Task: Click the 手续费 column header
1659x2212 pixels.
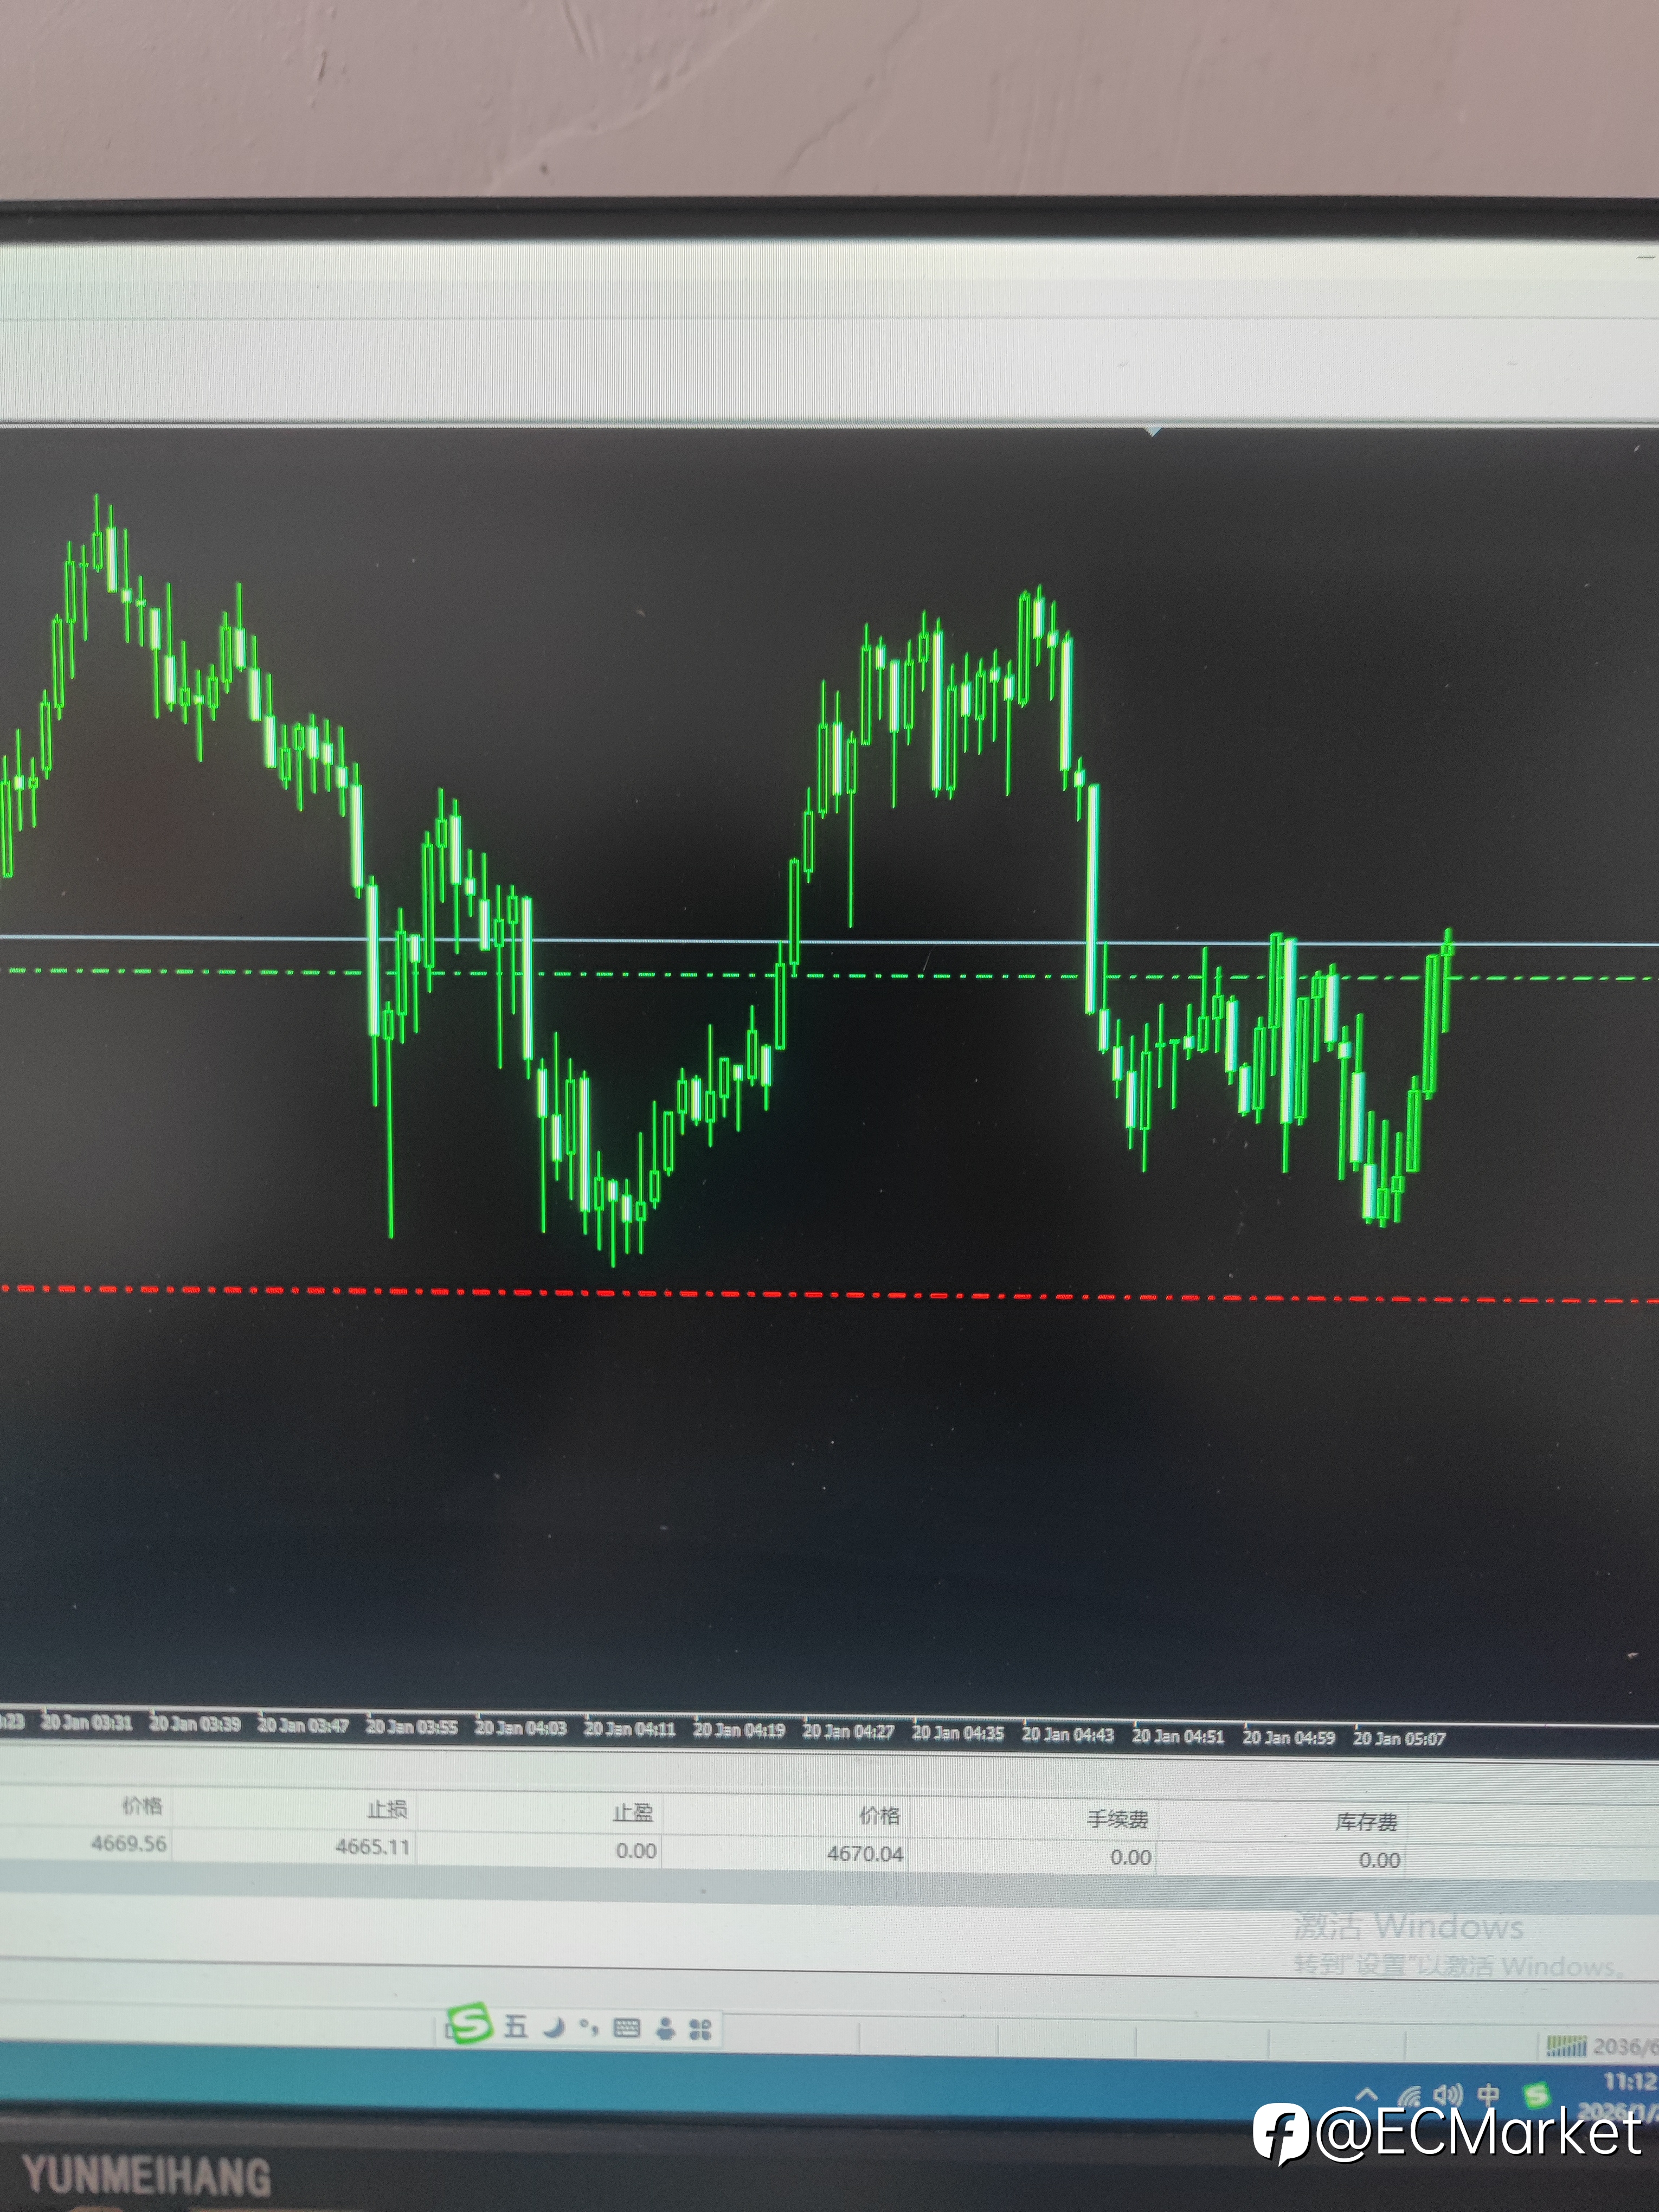Action: tap(1117, 1819)
